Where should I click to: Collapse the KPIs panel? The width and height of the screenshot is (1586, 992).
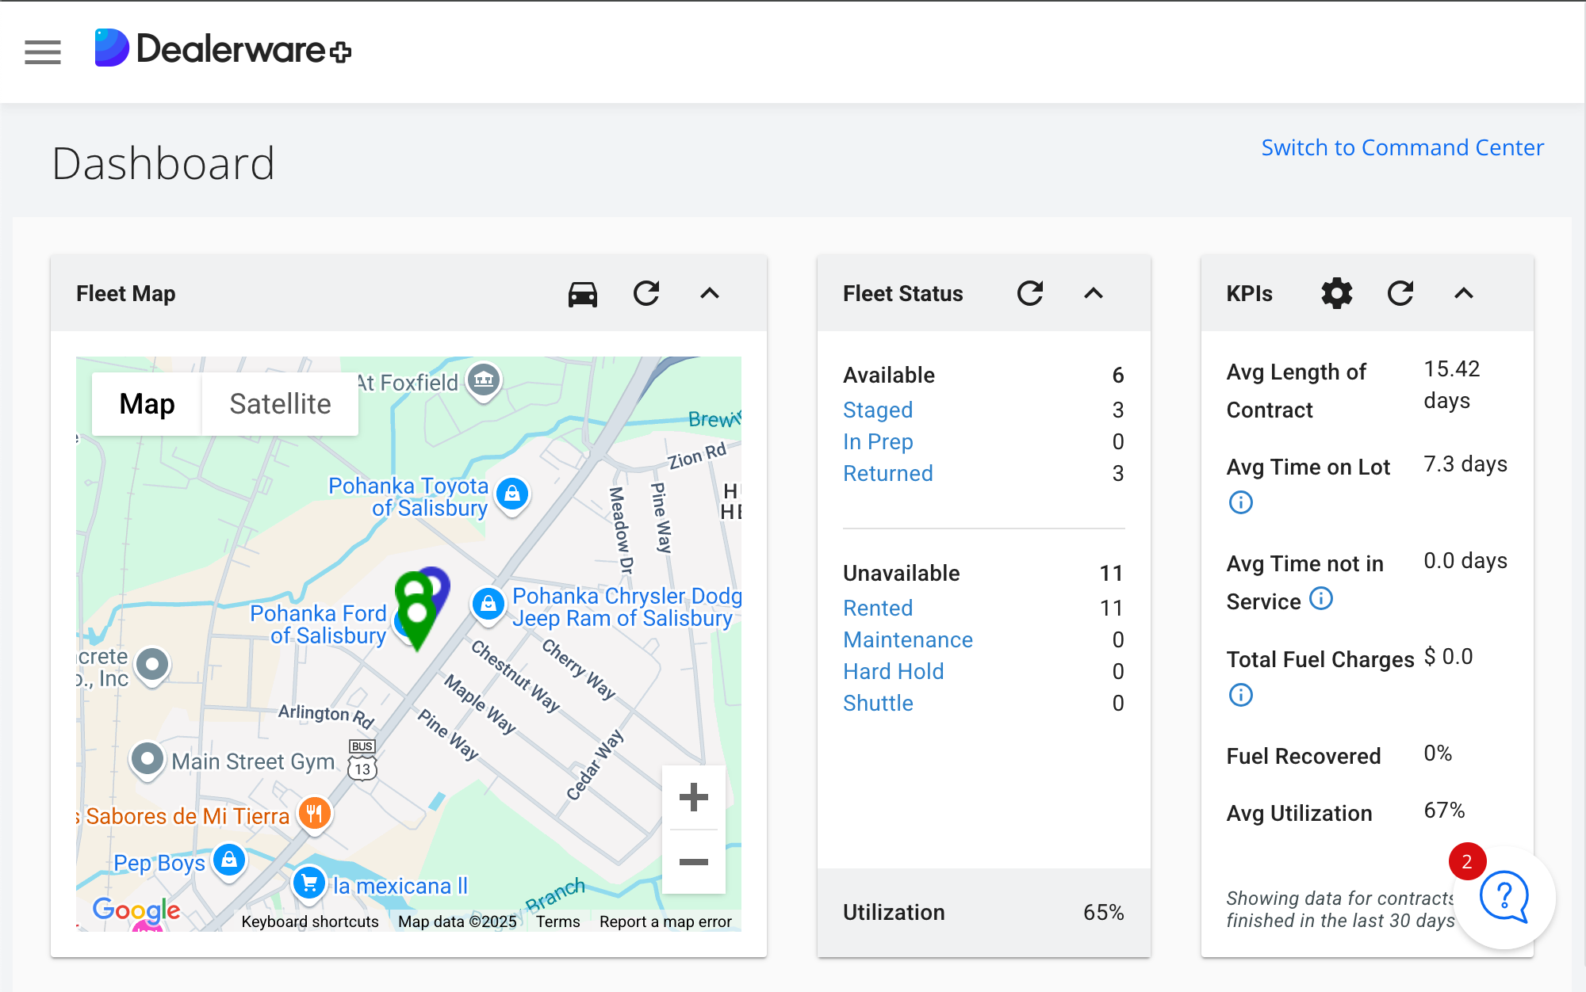click(1464, 293)
